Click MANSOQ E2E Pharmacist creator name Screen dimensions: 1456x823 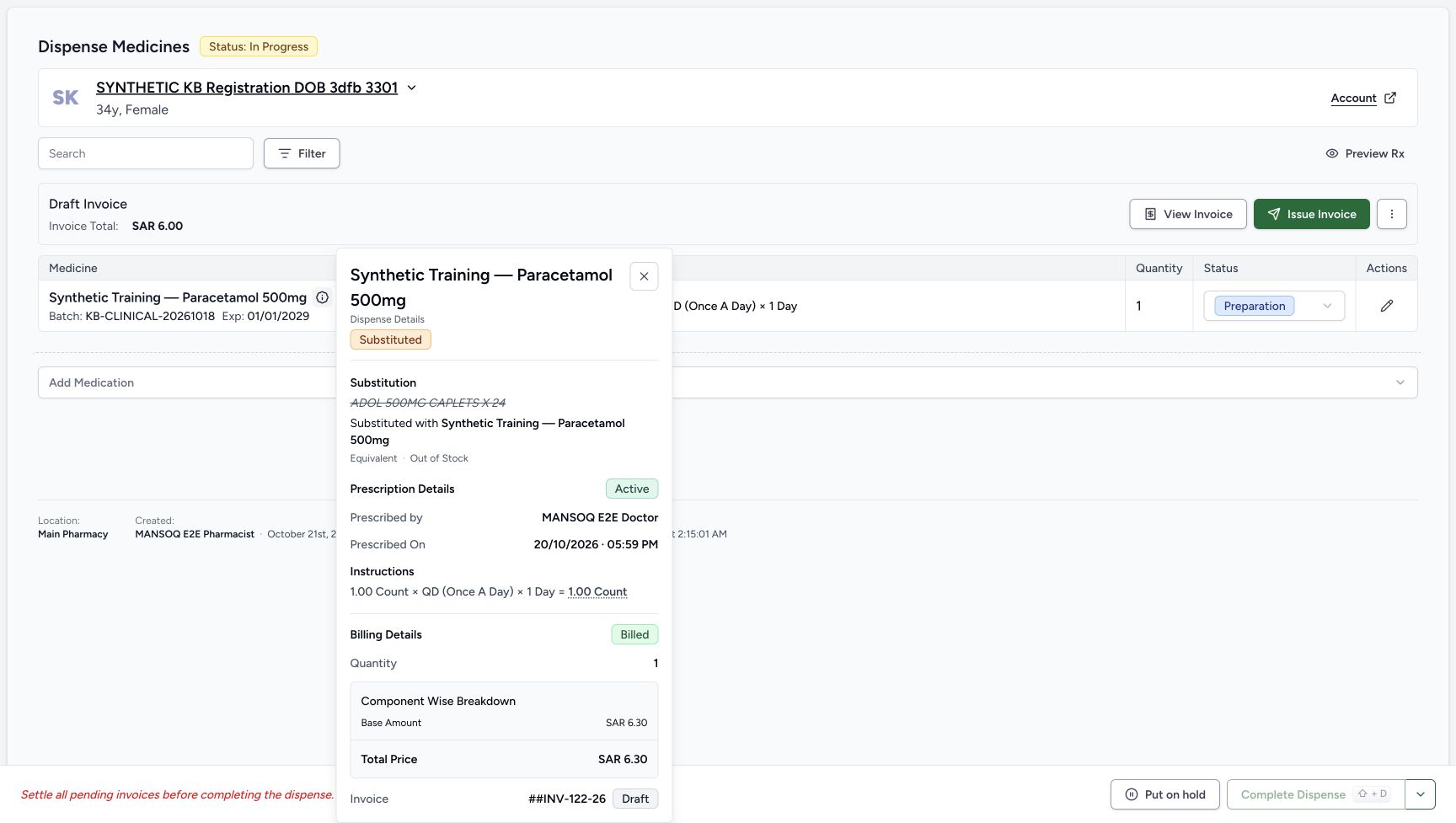click(195, 534)
